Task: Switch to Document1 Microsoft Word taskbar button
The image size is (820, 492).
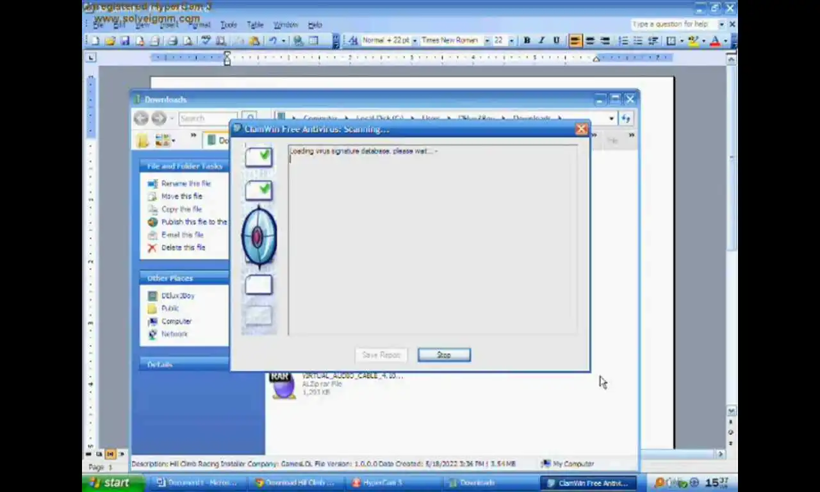Action: click(199, 483)
